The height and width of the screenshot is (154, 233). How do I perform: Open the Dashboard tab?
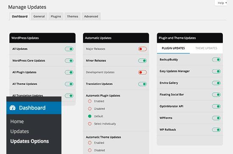click(19, 16)
